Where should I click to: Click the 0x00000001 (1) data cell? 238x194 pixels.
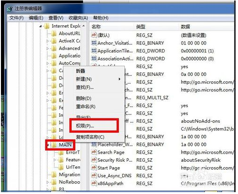[197, 51]
